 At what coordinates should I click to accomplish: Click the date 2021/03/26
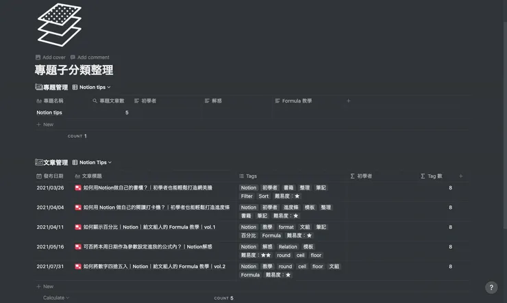tap(50, 188)
